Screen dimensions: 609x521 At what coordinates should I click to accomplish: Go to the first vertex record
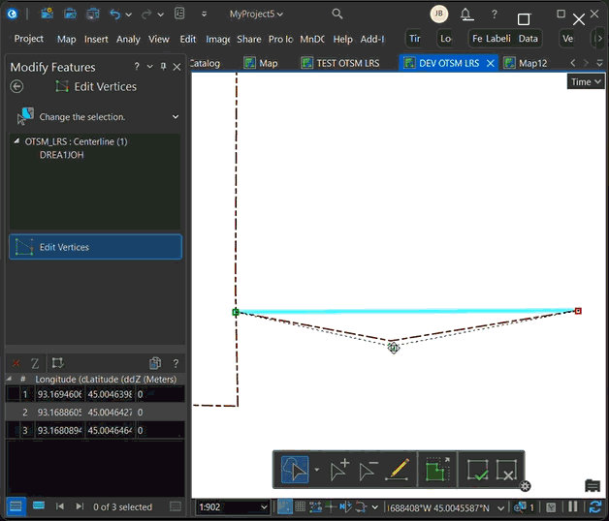coord(60,506)
